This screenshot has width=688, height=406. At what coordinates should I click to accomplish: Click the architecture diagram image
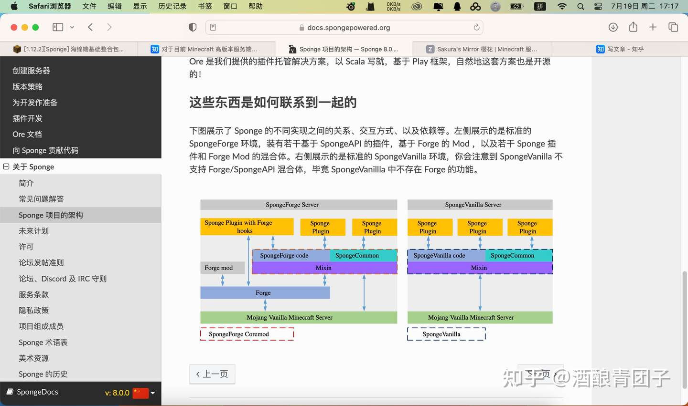(376, 270)
